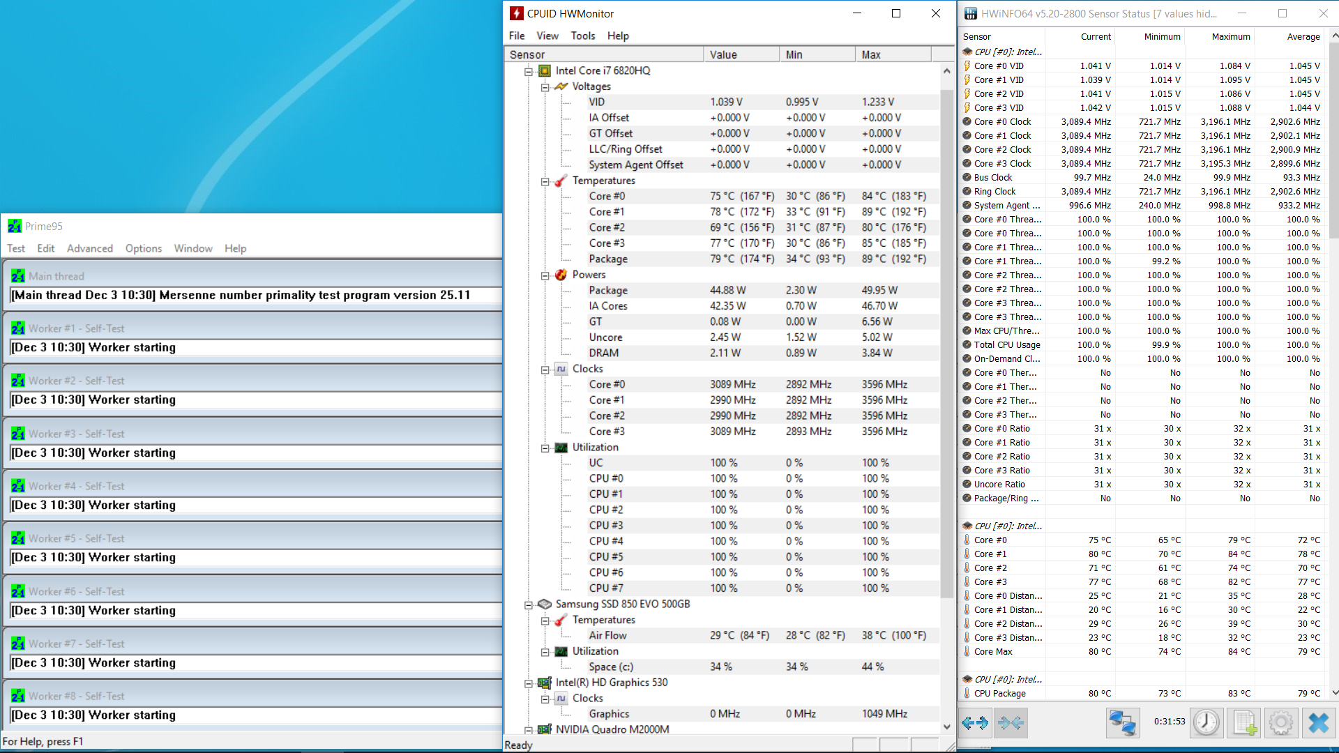Click Worker #8 Self-Test window icon
Screen dimensions: 1339x753
pyautogui.click(x=18, y=696)
